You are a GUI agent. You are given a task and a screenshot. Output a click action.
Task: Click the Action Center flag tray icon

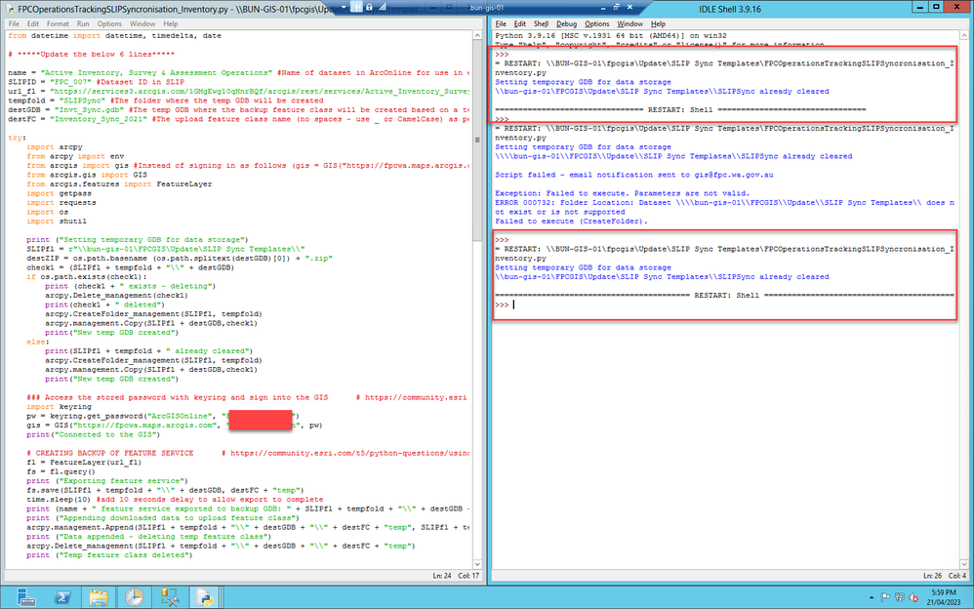coord(886,598)
